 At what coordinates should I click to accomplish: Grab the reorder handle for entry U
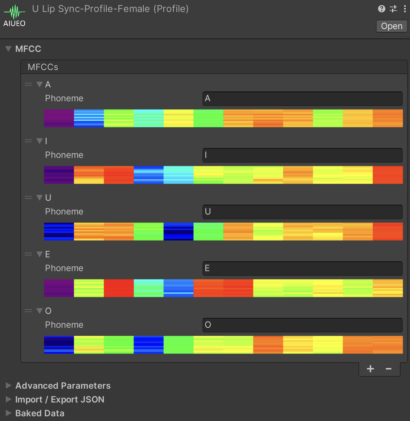coord(28,197)
